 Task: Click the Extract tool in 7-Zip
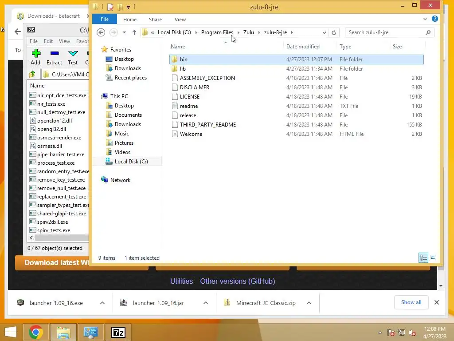54,57
